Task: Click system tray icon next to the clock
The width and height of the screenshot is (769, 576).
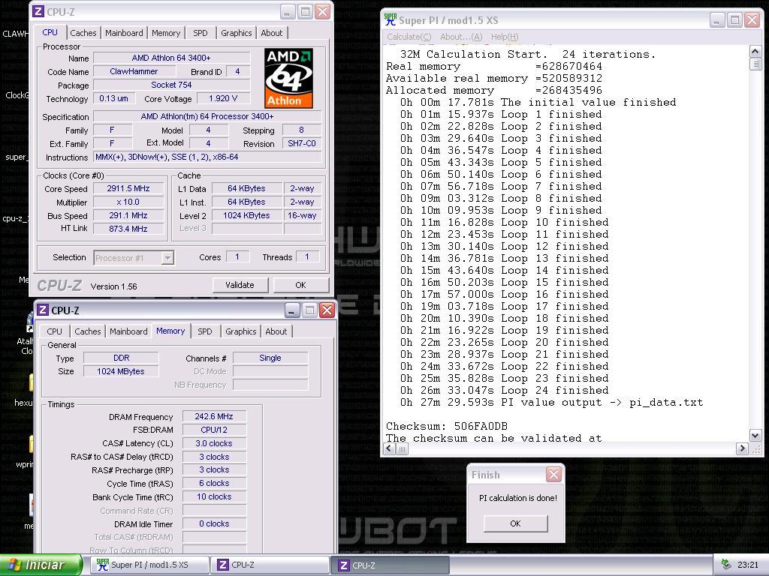Action: tap(726, 565)
